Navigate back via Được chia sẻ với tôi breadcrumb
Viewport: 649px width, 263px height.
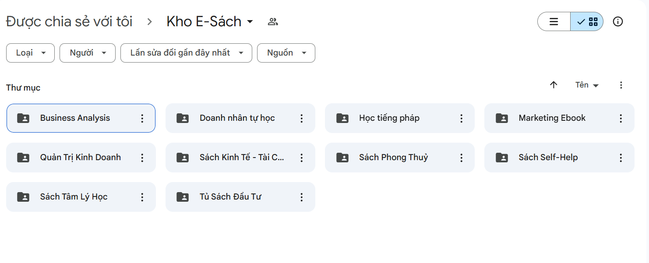coord(69,21)
